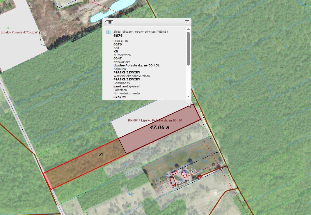311x215 pixels.
Task: Click the Numerdokumentu field label
Action: pyautogui.click(x=127, y=94)
